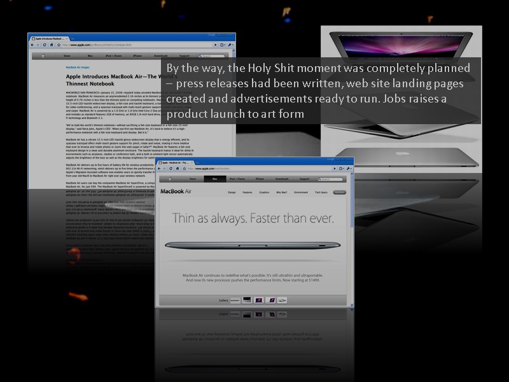The height and width of the screenshot is (382, 509).
Task: Click Search field in MacBook Air page navbar
Action: click(x=330, y=179)
